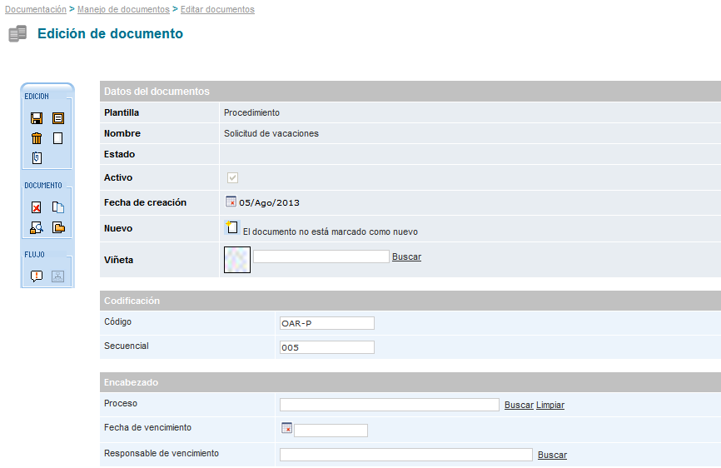Image resolution: width=721 pixels, height=468 pixels.
Task: Click the blank page icon in Edicion
Action: point(58,138)
